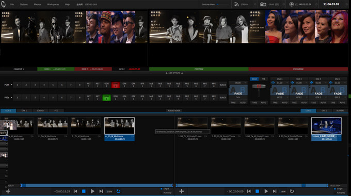This screenshot has height=196, width=351.
Task: Click the DSK 3 position arrows icon
Action: 311,83
